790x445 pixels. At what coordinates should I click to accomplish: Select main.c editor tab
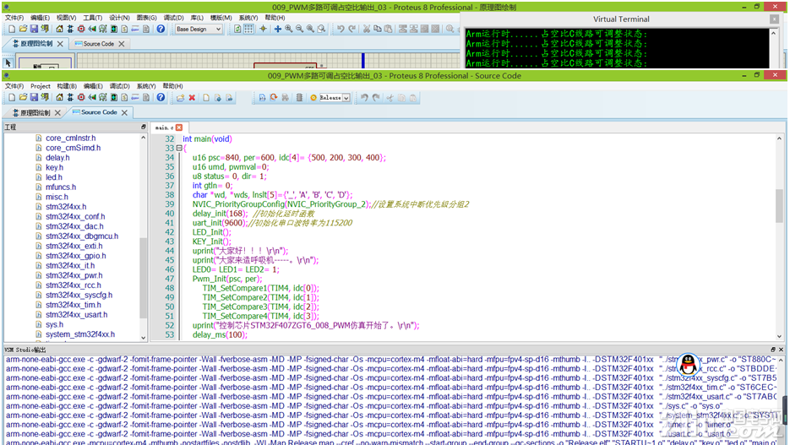(164, 128)
